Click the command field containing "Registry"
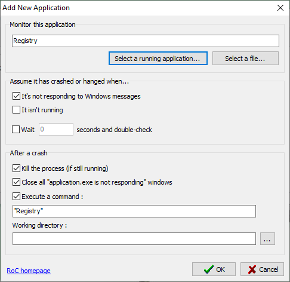Screen dimensions: 290x282 (x=134, y=211)
